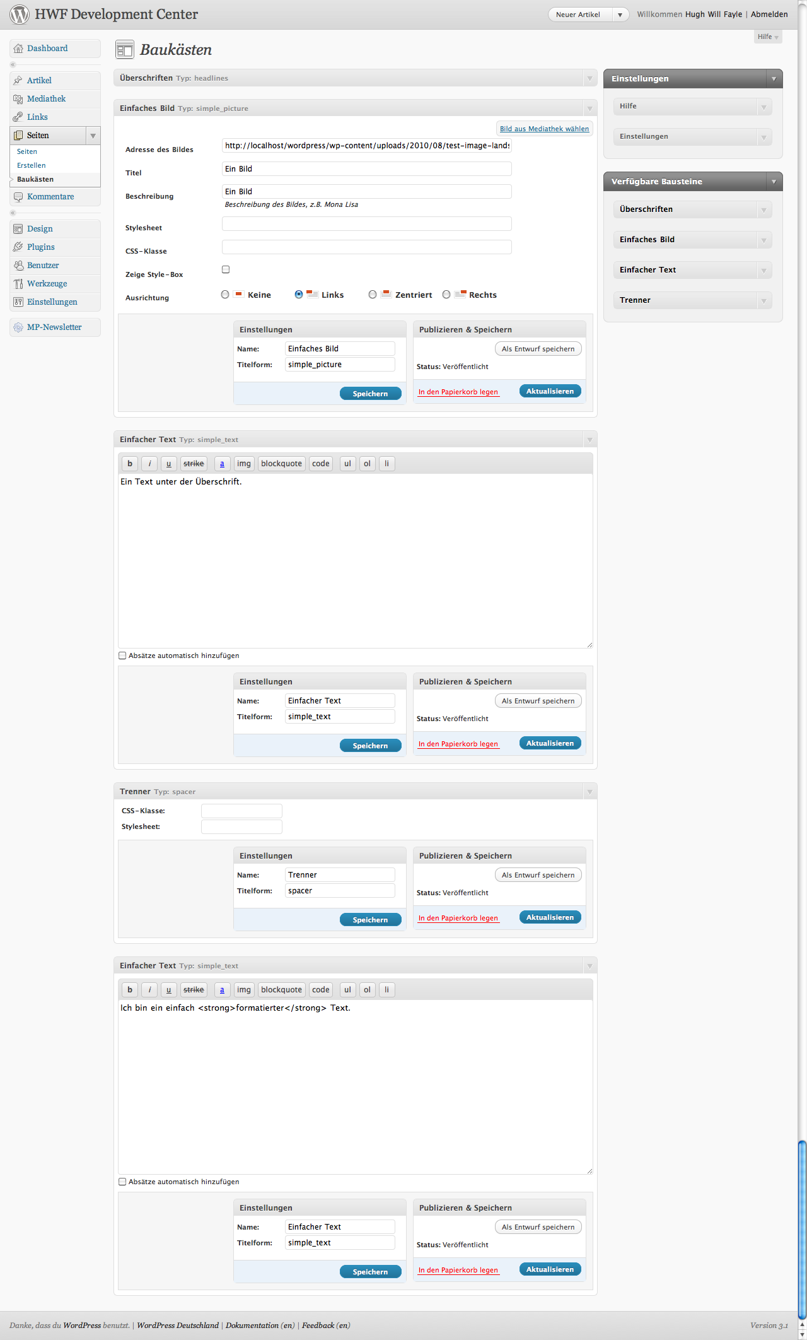Click the Dashboard home icon
807x1340 pixels.
pyautogui.click(x=18, y=49)
